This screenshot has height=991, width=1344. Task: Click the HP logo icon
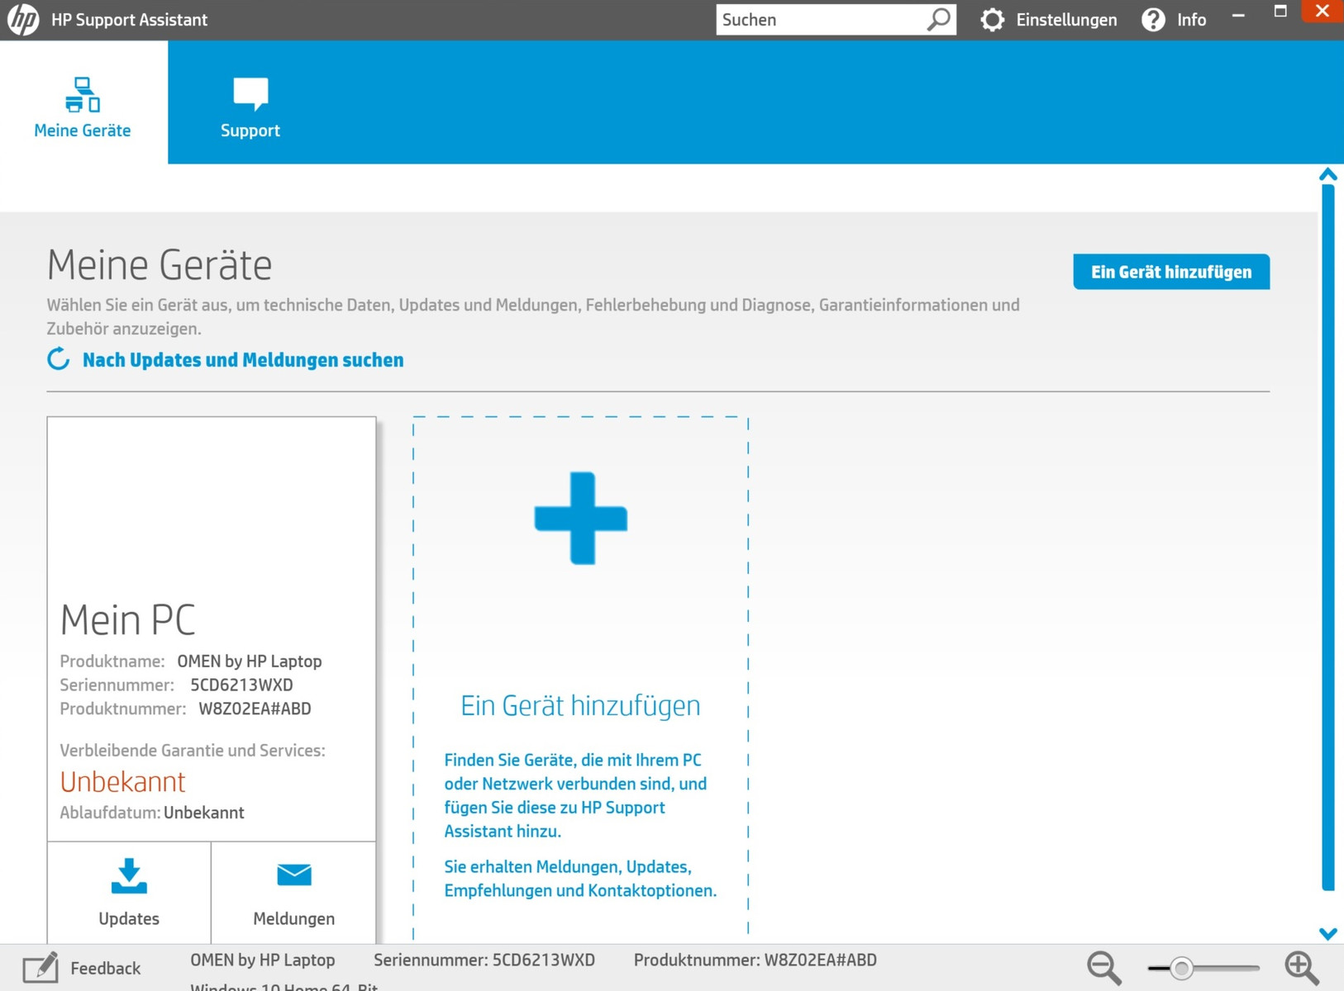pos(23,20)
